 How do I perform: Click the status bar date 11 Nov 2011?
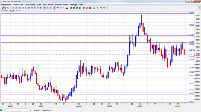point(42,110)
